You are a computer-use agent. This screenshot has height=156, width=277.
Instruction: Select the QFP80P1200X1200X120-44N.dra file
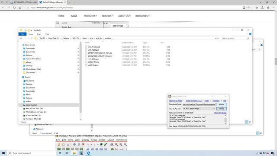coord(100,53)
